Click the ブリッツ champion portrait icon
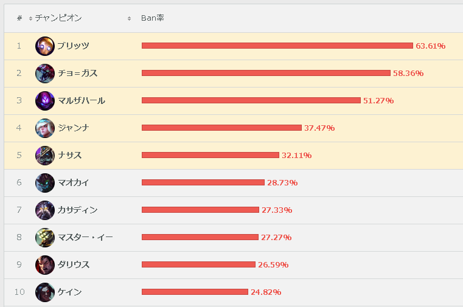The width and height of the screenshot is (463, 307). tap(45, 46)
